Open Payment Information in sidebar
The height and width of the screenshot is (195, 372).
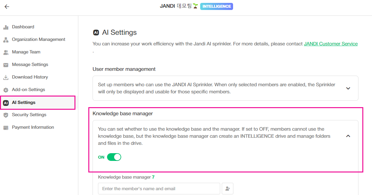pyautogui.click(x=33, y=127)
